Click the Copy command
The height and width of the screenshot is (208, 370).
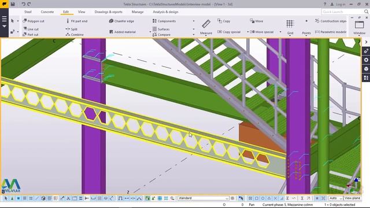pos(224,21)
